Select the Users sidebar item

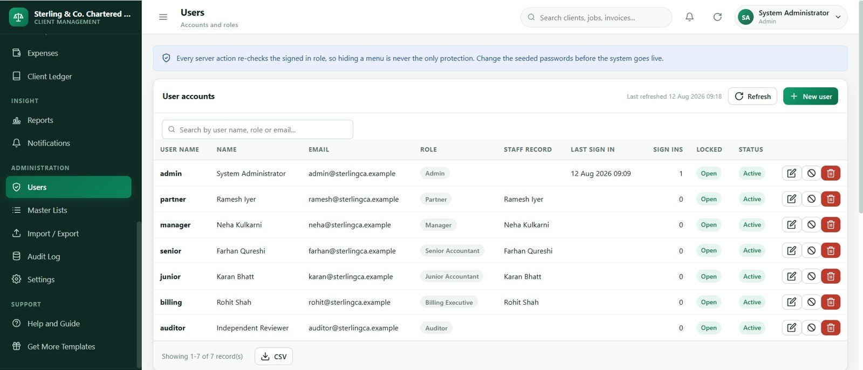(69, 187)
